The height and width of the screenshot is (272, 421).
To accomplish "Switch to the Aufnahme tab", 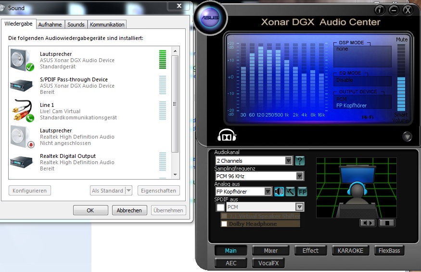I will [50, 25].
